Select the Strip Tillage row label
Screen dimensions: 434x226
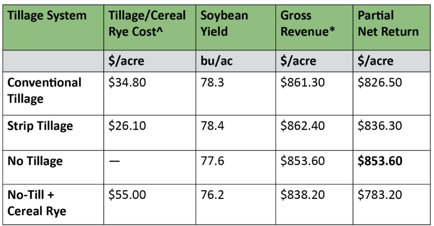[x=40, y=126]
